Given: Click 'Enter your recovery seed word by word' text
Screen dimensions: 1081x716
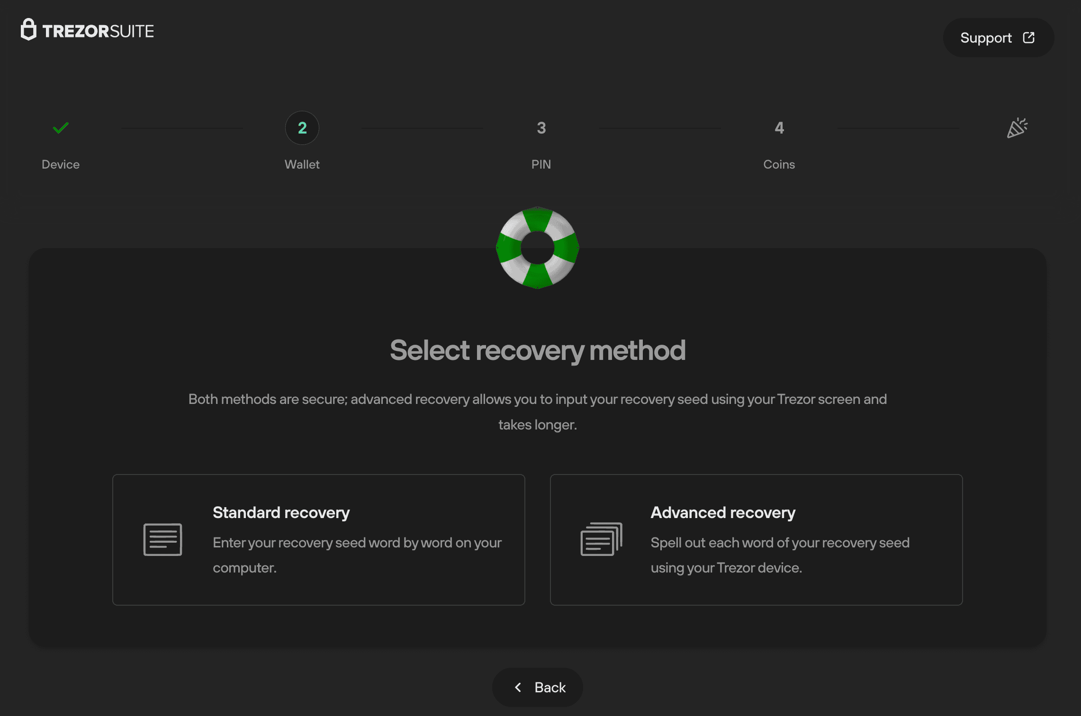Looking at the screenshot, I should [x=357, y=555].
